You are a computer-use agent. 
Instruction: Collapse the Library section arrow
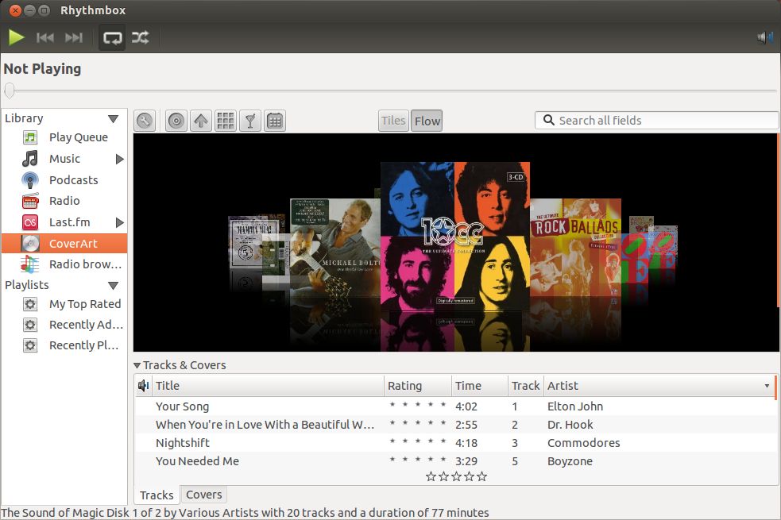click(x=113, y=119)
